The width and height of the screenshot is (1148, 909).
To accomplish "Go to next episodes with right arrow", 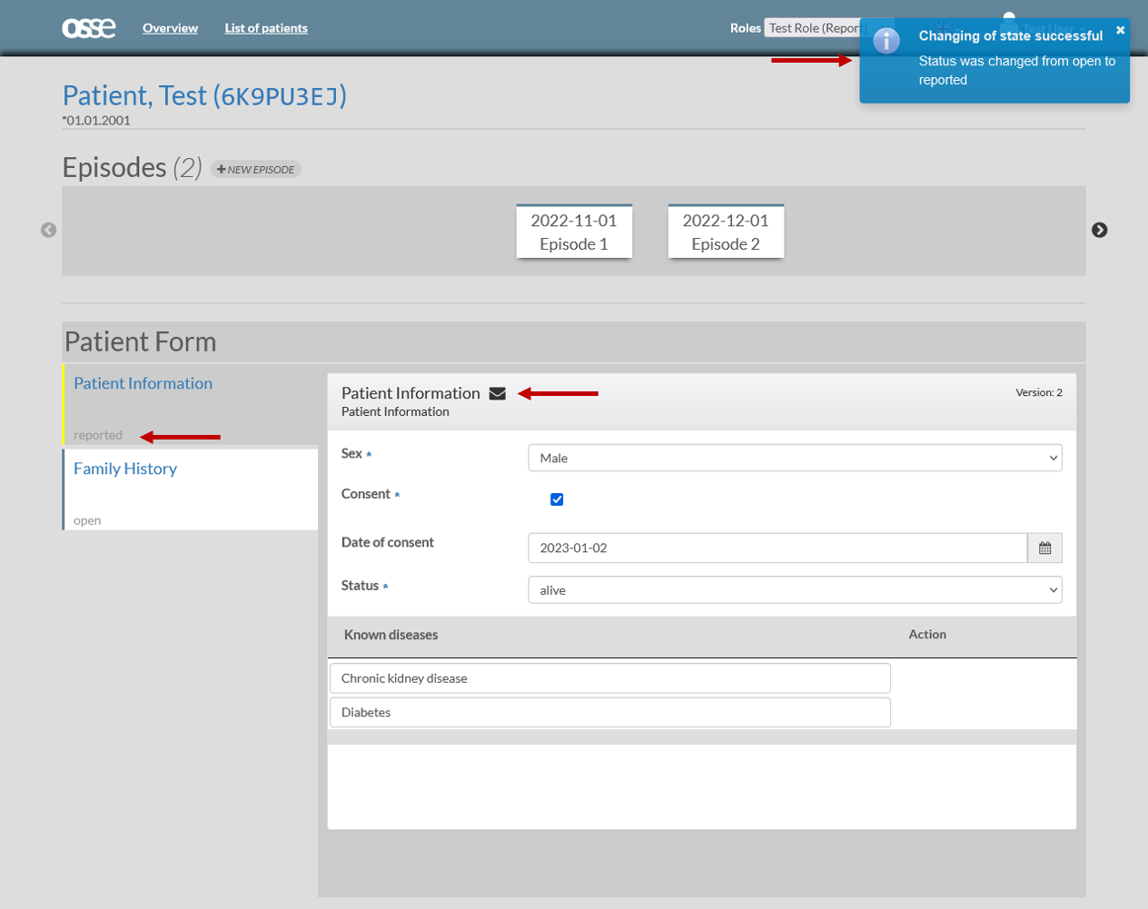I will coord(1099,230).
